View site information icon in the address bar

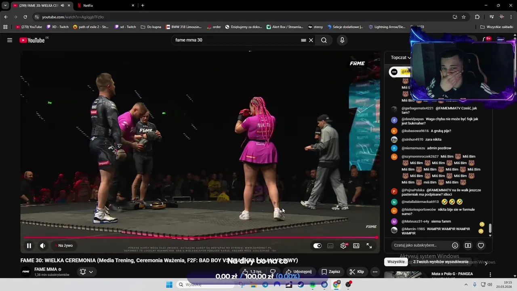click(37, 17)
